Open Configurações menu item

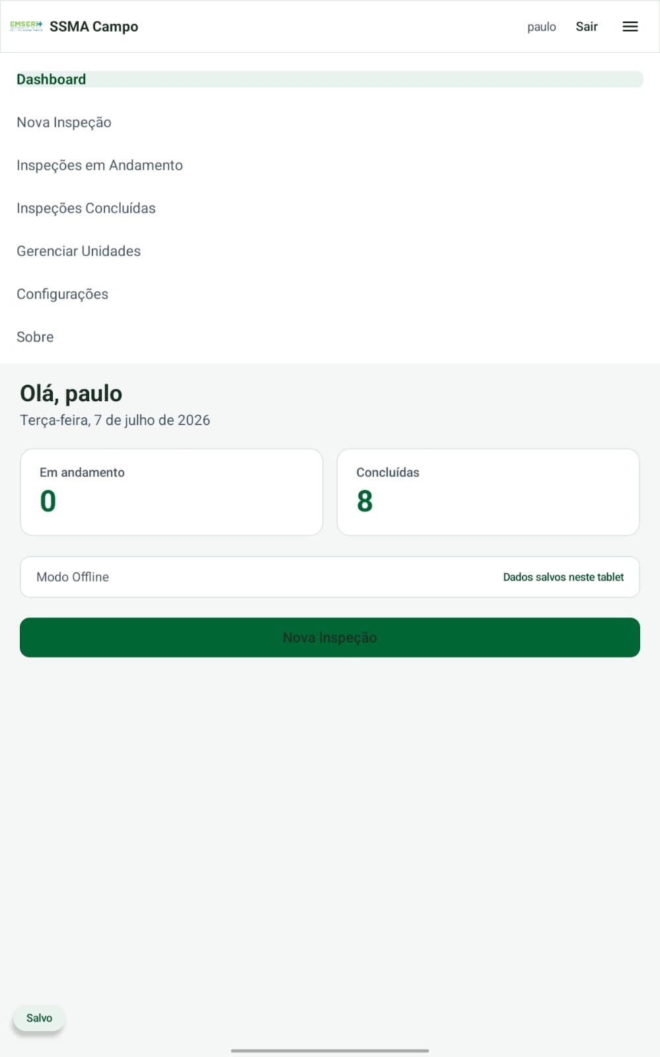[x=62, y=294]
